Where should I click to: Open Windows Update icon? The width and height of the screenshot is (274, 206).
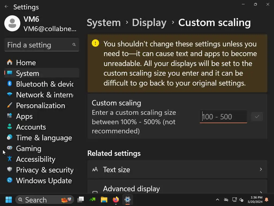(x=10, y=180)
